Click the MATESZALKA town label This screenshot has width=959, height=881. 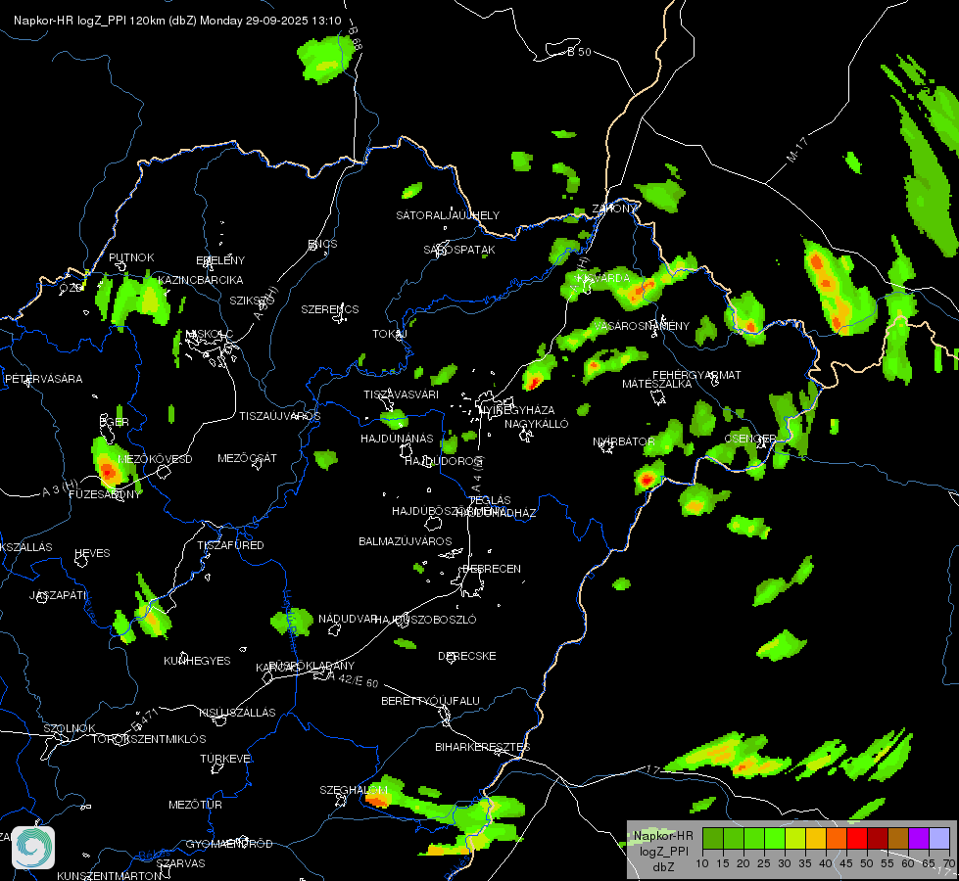[657, 384]
